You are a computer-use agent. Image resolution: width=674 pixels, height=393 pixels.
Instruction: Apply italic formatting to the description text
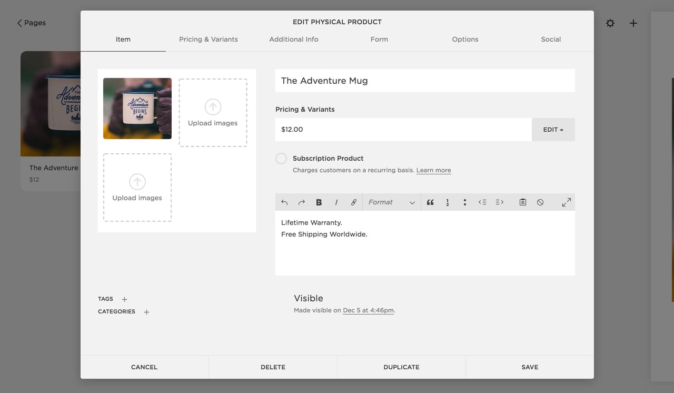point(336,202)
